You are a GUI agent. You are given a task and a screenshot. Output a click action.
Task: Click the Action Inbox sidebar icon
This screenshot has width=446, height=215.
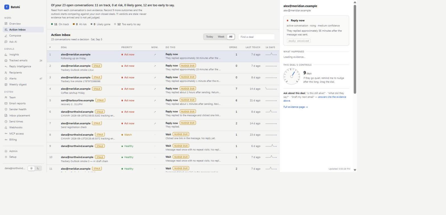[6, 30]
